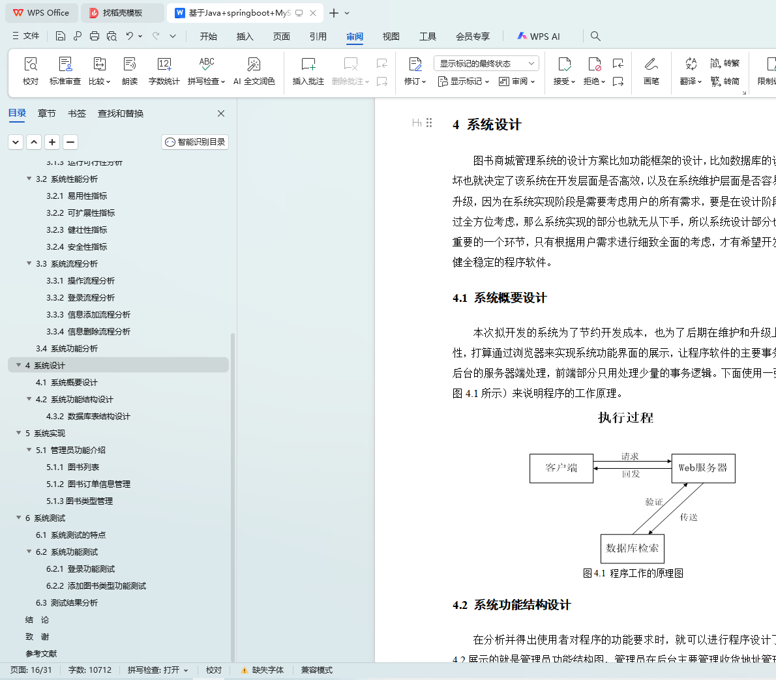Add a new document tab with plus
Image resolution: width=776 pixels, height=680 pixels.
[334, 13]
